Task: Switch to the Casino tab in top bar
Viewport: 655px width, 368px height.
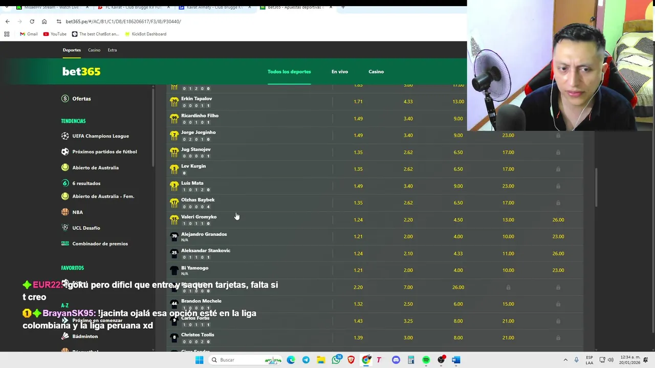Action: pos(94,50)
